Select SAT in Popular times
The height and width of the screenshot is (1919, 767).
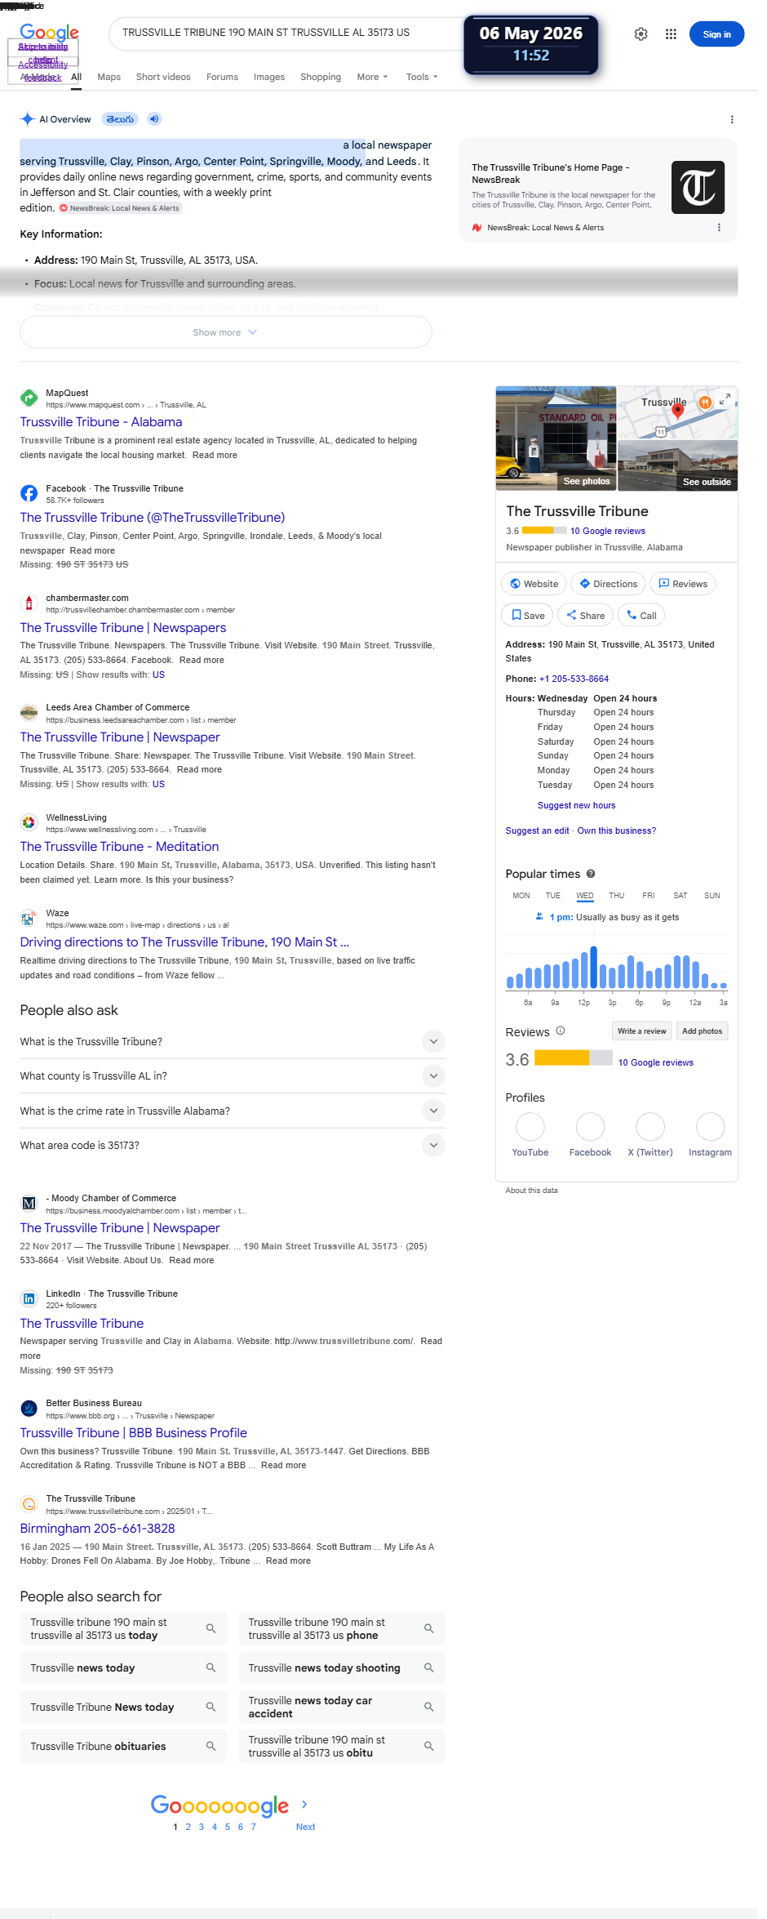coord(681,896)
